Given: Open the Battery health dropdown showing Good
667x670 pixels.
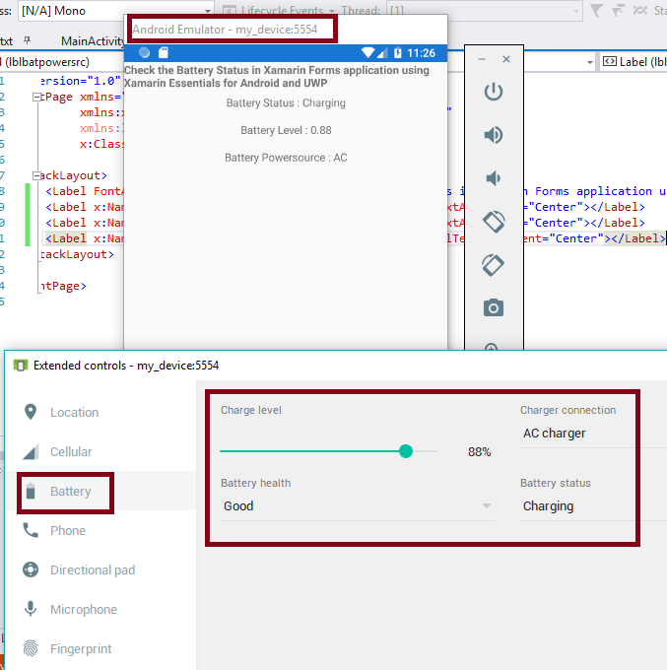Looking at the screenshot, I should pyautogui.click(x=358, y=506).
